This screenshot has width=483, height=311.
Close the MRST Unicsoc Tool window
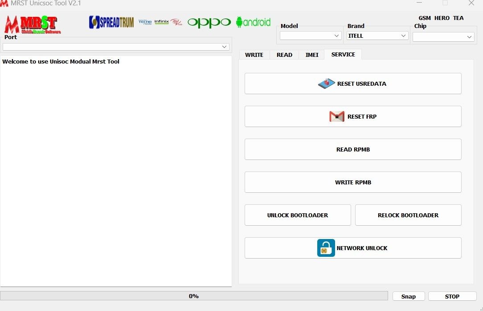[x=471, y=3]
